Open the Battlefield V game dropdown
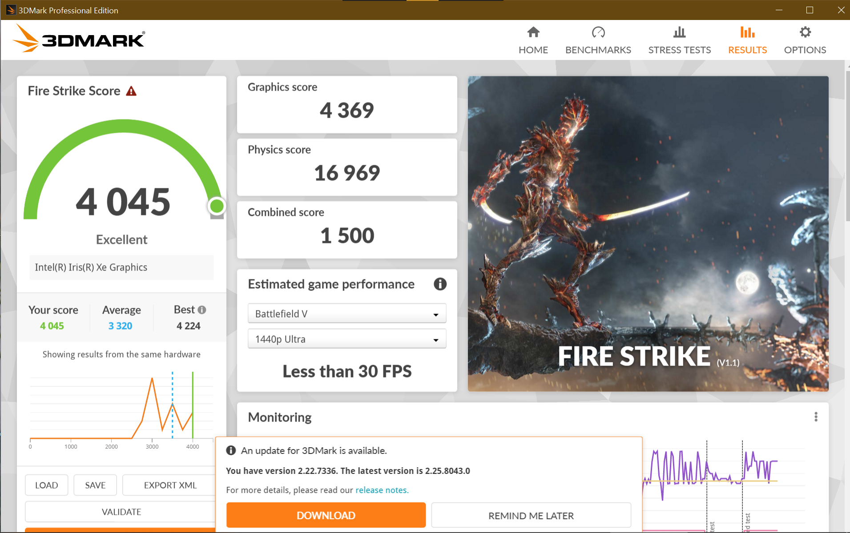 347,314
